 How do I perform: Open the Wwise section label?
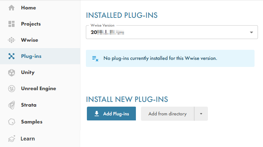(29, 40)
